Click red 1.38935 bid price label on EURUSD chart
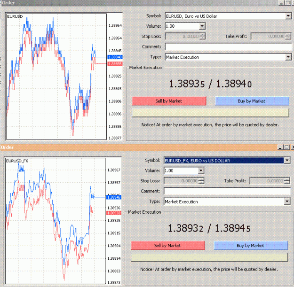The image size is (294, 287). tap(115, 64)
